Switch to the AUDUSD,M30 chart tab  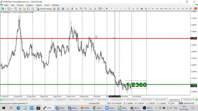pyautogui.click(x=117, y=100)
